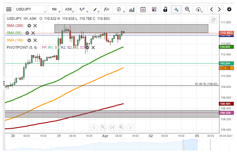Remove the SMA (100) indicator
237x152 pixels.
[35, 40]
